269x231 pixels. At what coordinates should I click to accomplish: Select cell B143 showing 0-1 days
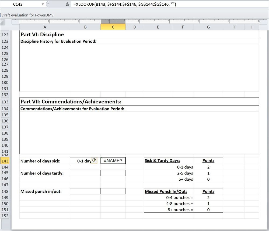(x=85, y=161)
